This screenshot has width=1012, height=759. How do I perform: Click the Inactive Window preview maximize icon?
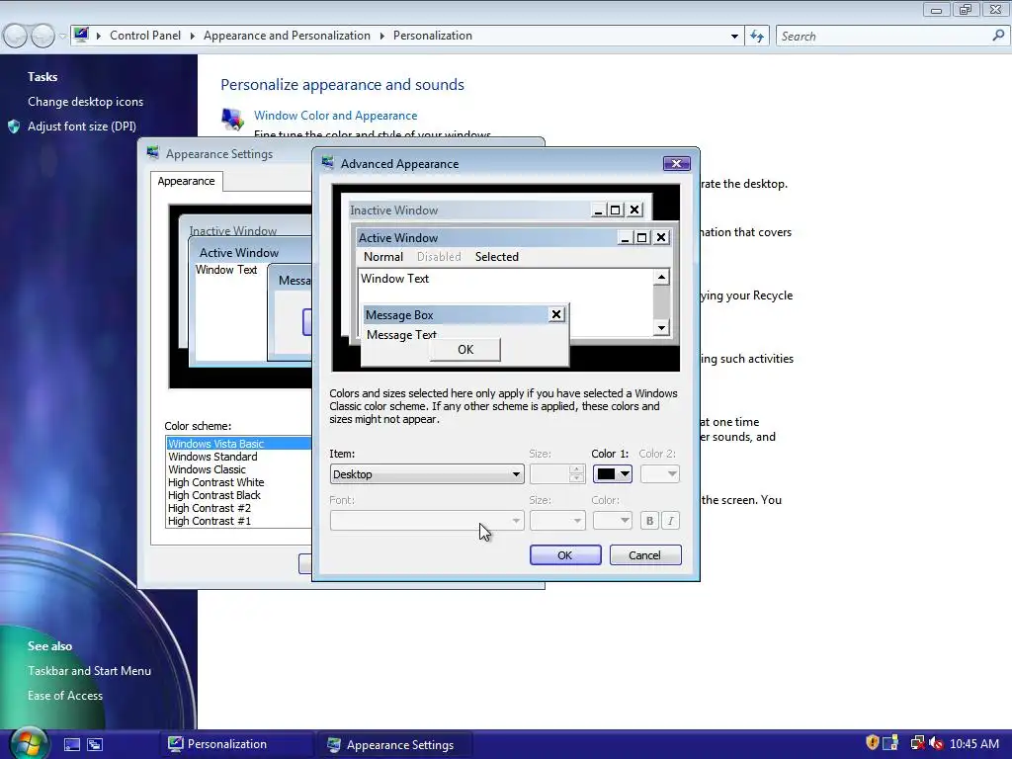(x=615, y=210)
